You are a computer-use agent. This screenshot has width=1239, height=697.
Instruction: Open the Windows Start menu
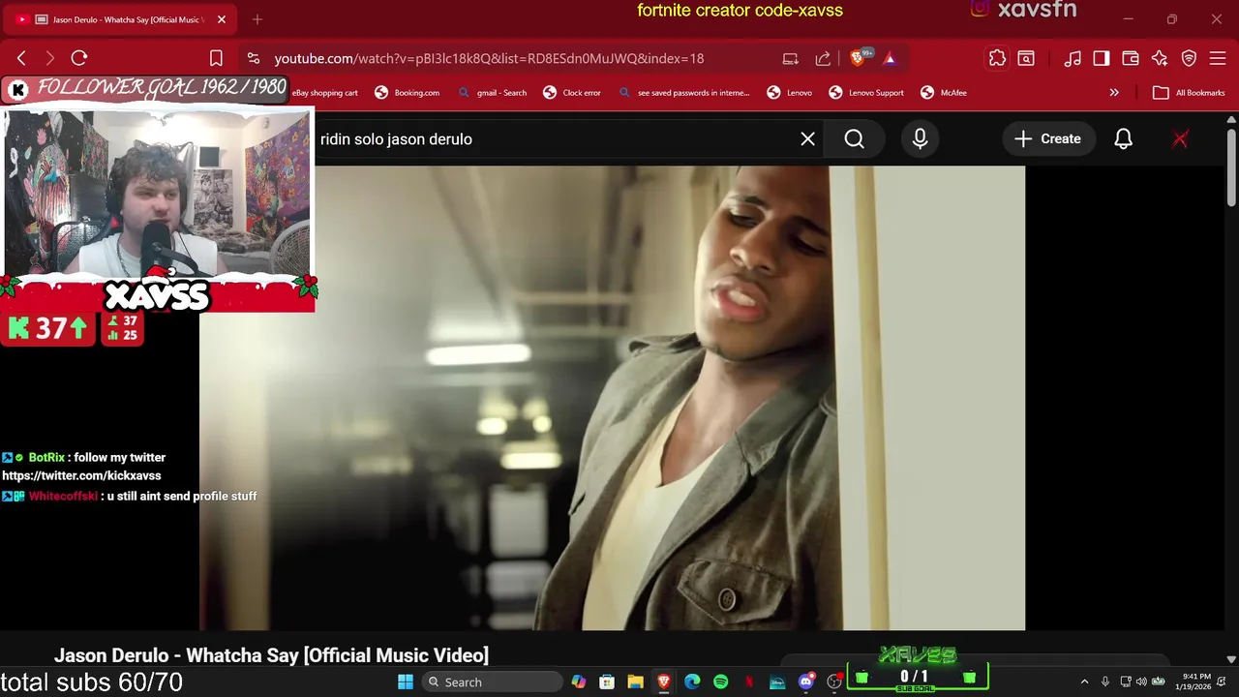pyautogui.click(x=405, y=682)
